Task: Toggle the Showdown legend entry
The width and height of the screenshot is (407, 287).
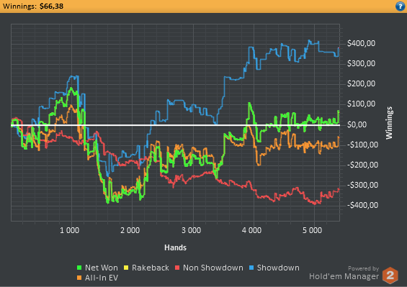Action: click(274, 268)
